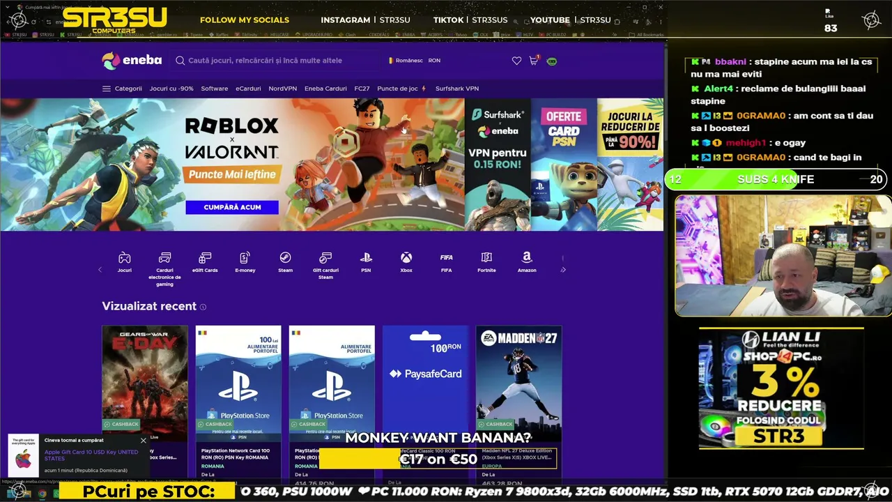Open the Surfshark VPN promo banner
892x502 pixels.
pyautogui.click(x=498, y=165)
